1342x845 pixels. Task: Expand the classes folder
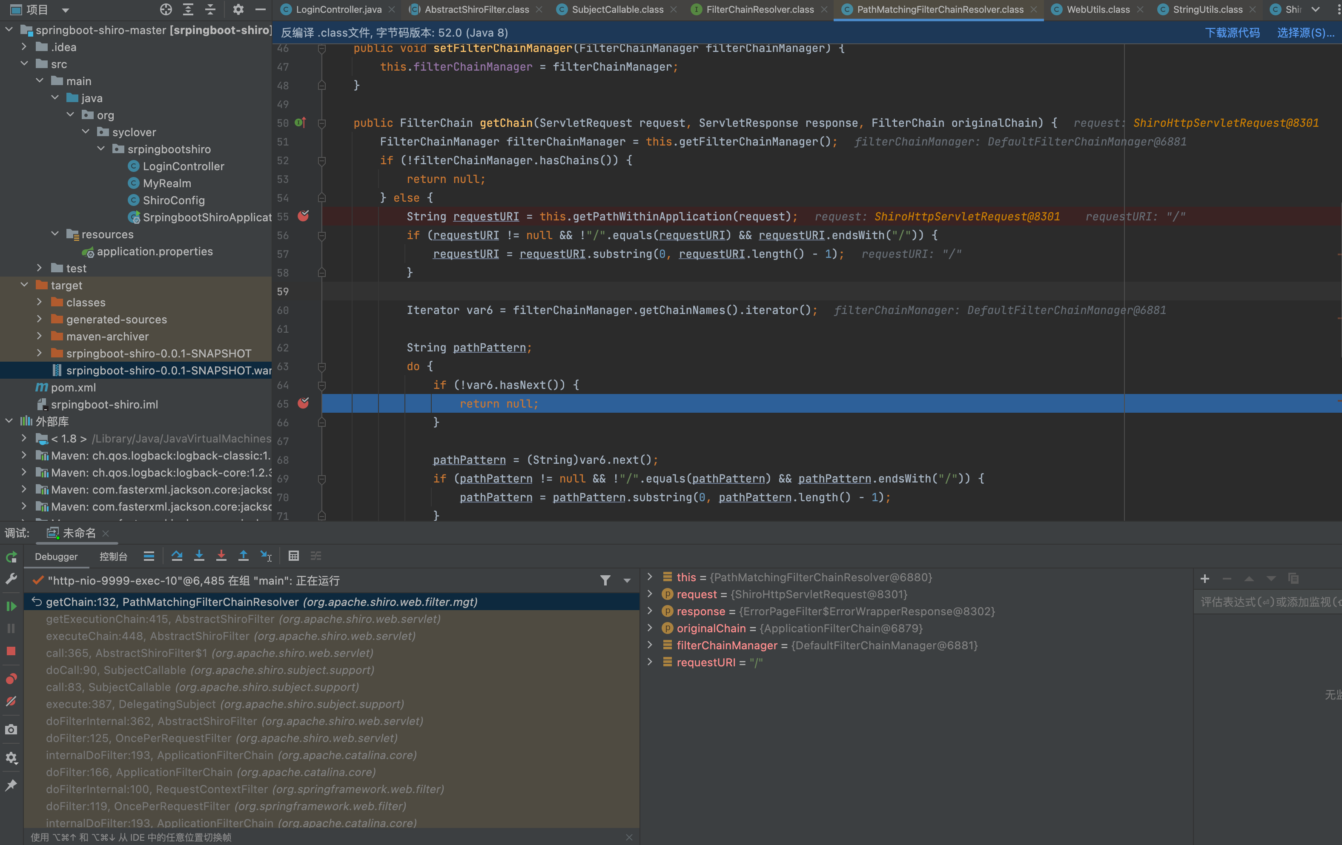(x=39, y=302)
